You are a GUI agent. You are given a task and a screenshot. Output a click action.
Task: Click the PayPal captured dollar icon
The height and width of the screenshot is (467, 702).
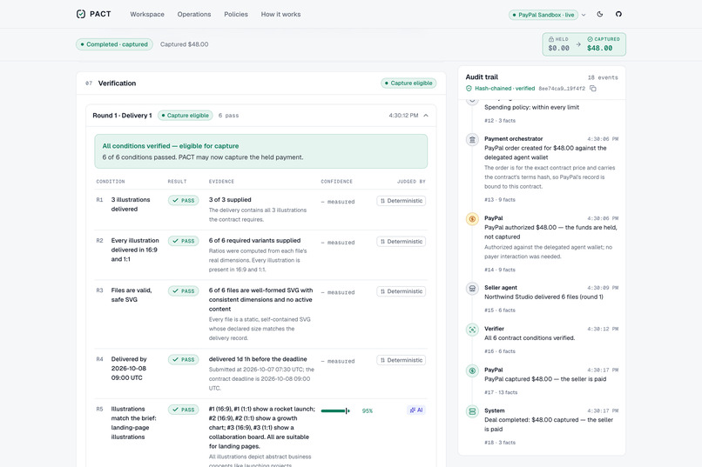coord(472,370)
